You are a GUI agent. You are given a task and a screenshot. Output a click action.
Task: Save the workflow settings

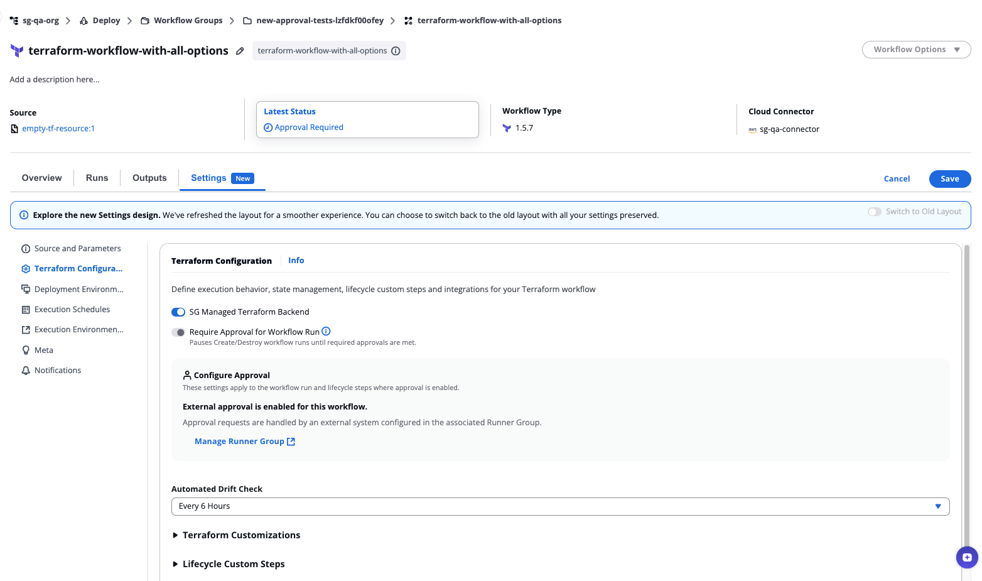click(949, 178)
